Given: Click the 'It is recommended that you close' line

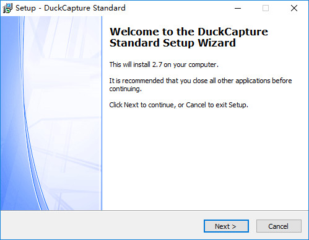Looking at the screenshot, I should coord(201,81).
